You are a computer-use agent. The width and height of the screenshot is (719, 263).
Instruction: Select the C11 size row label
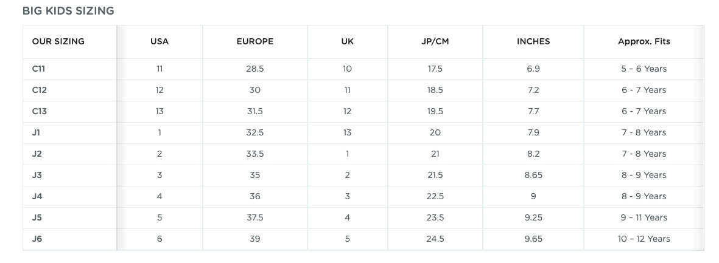coord(38,69)
